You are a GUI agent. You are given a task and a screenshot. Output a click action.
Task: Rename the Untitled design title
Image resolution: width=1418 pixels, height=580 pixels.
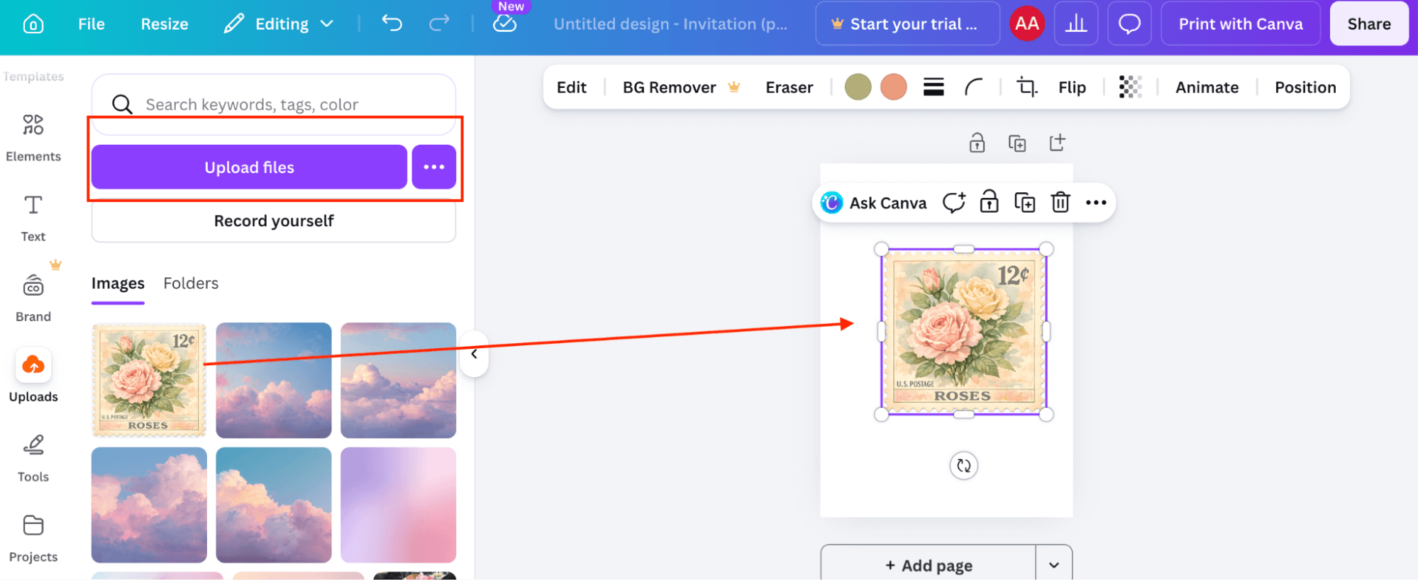point(670,24)
